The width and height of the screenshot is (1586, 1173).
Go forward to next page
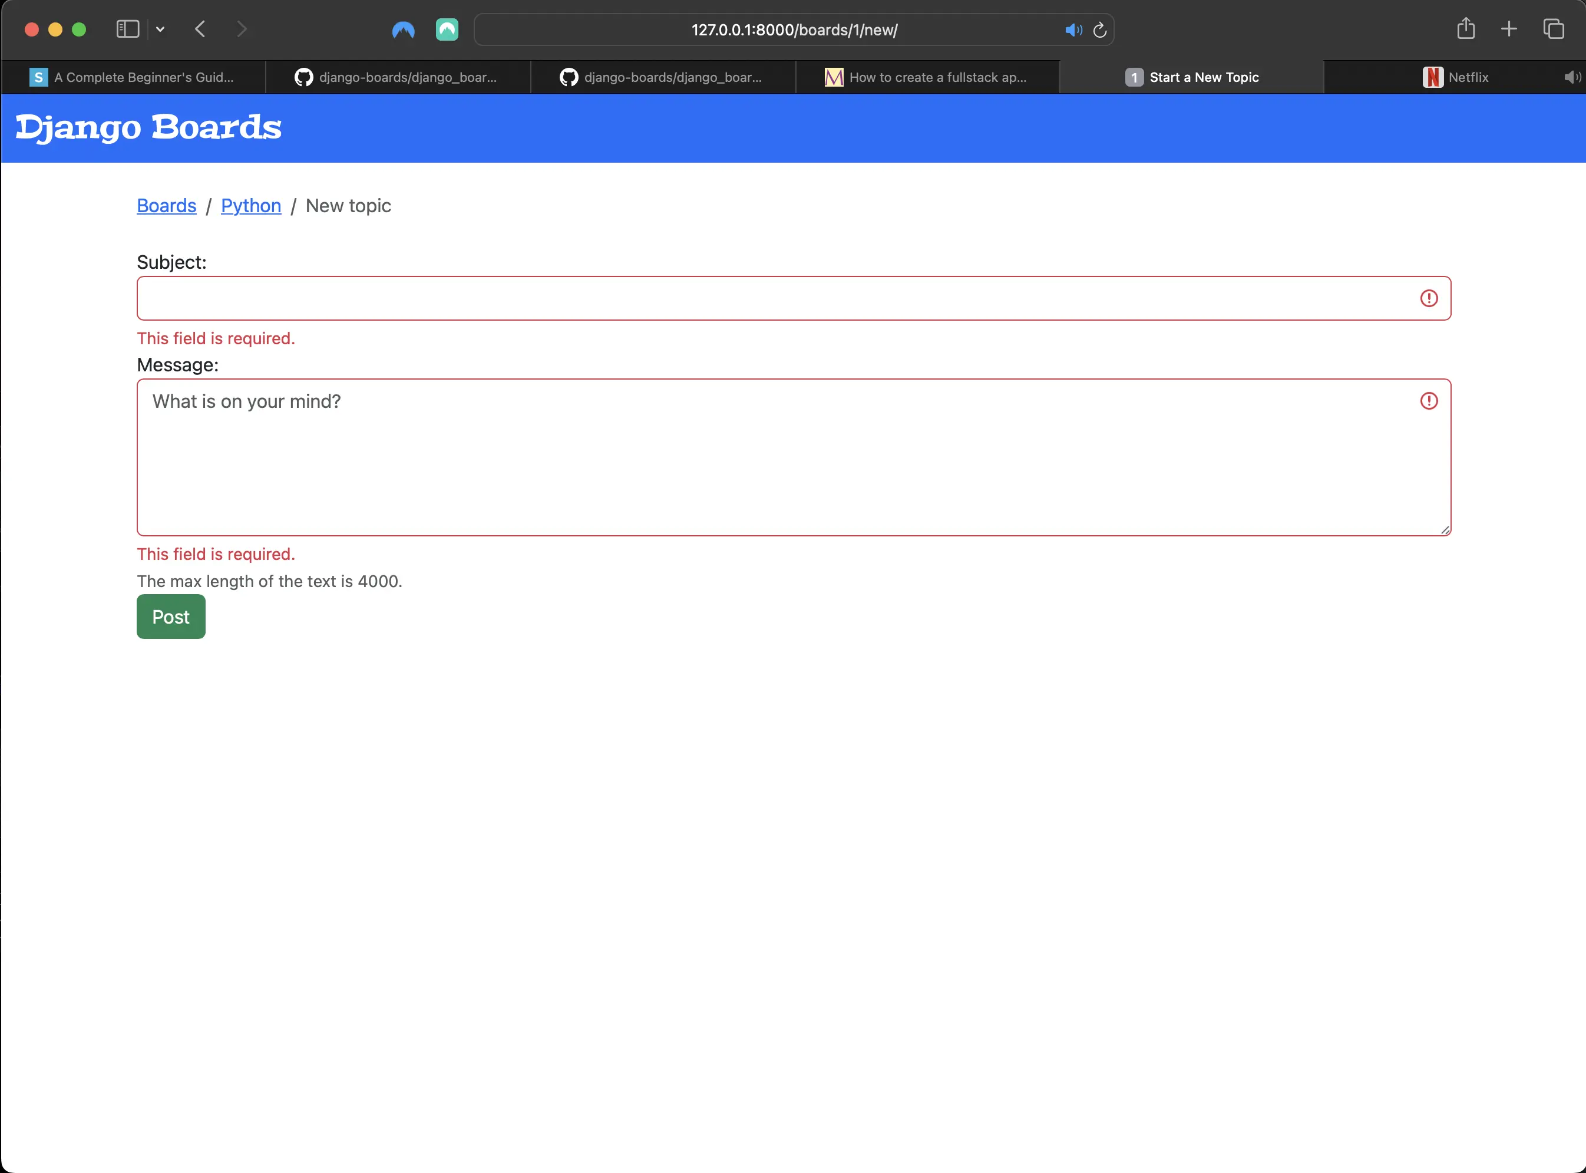(x=242, y=29)
